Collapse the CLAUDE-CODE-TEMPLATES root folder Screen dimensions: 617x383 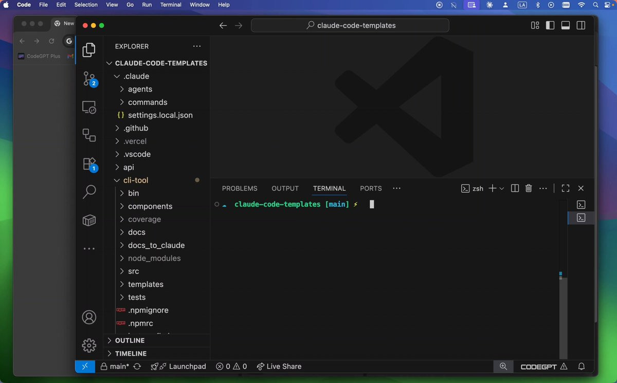[x=157, y=63]
